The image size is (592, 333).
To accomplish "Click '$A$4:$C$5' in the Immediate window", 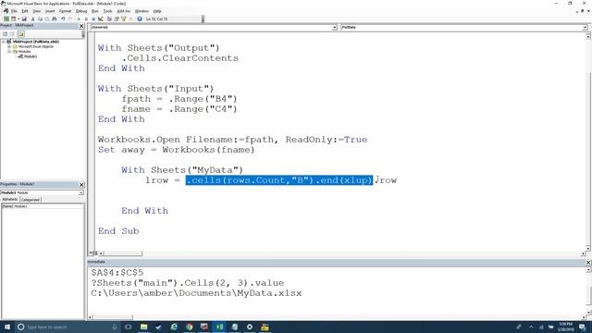I will click(x=117, y=273).
